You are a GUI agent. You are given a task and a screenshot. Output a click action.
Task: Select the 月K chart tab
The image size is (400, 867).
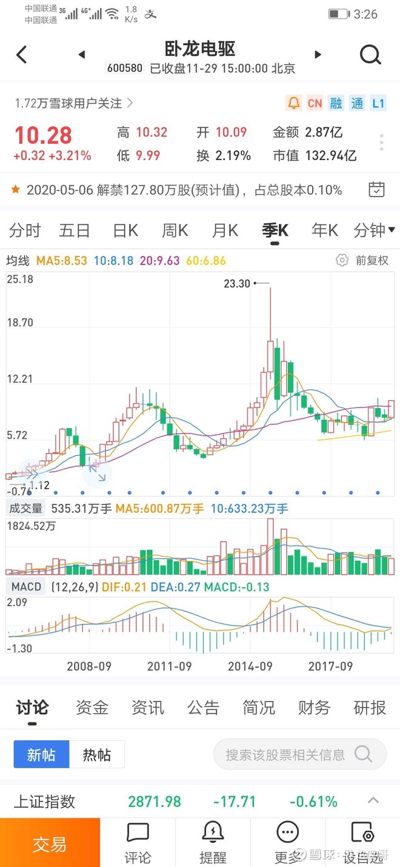(225, 230)
